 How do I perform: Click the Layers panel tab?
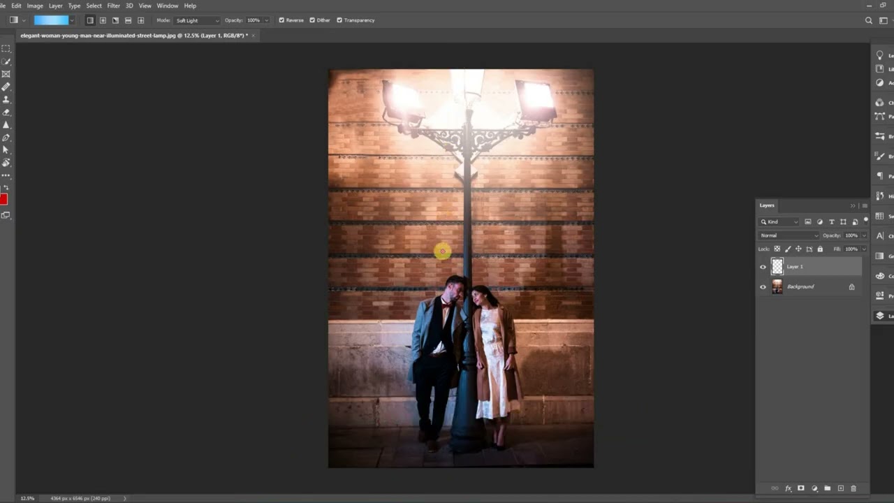(x=767, y=205)
